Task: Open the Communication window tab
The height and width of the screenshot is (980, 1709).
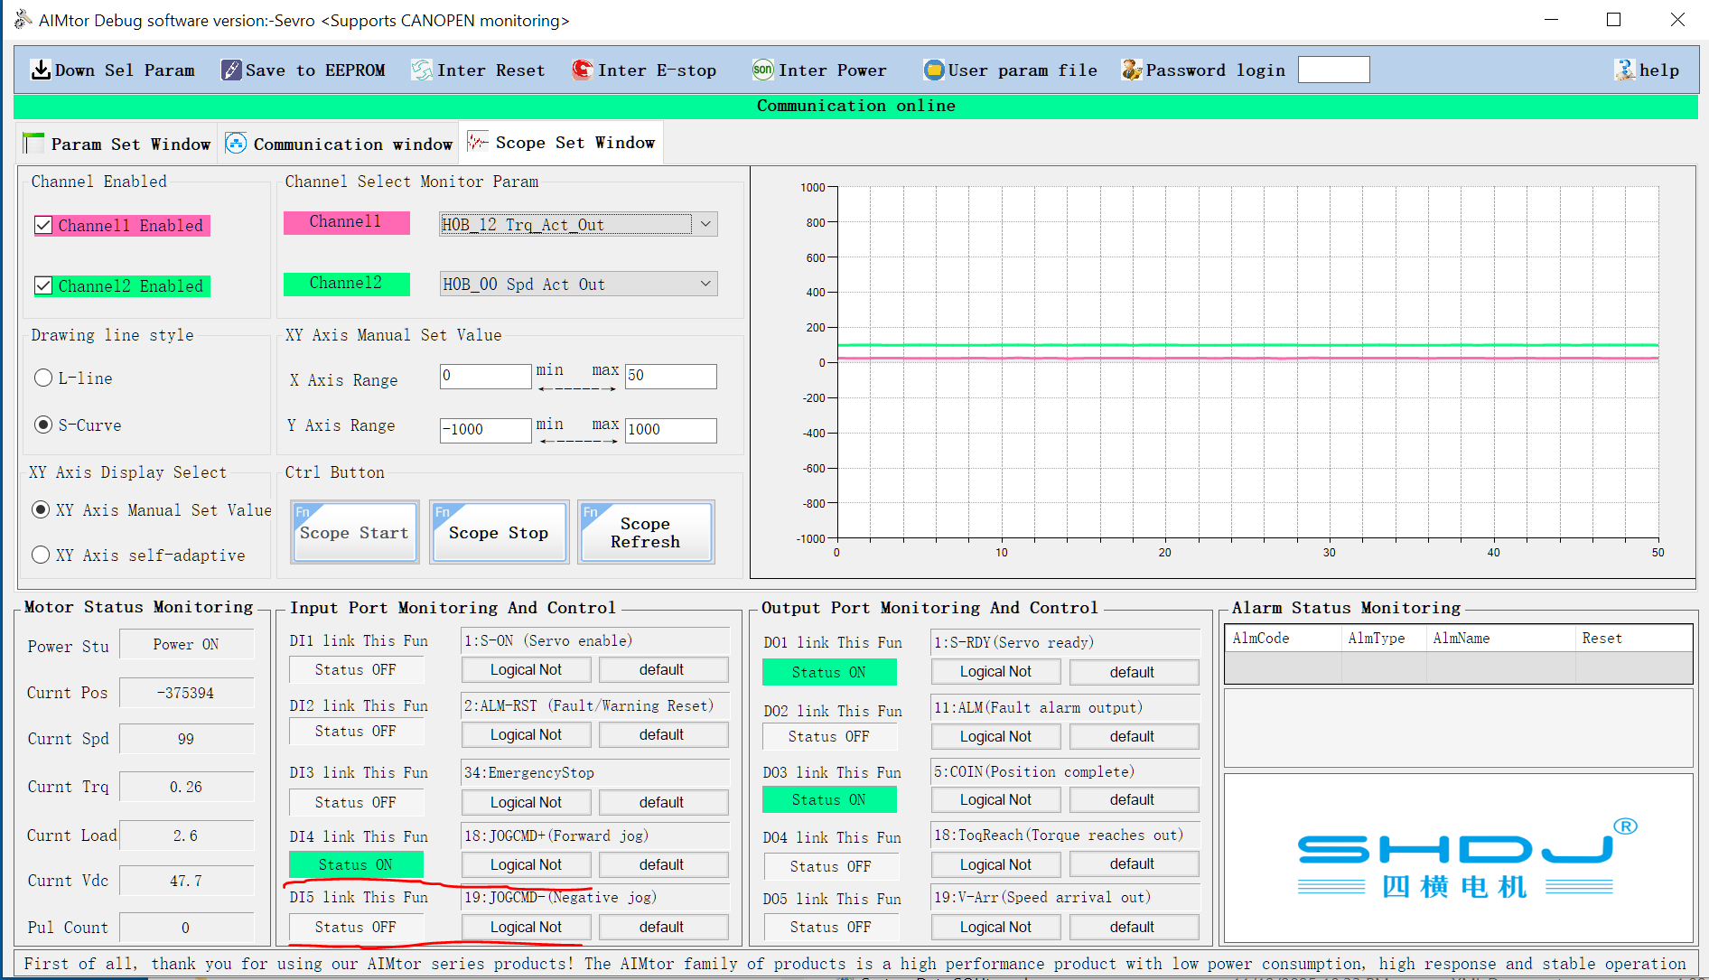Action: click(339, 145)
